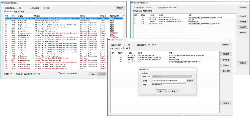Open the MD5工具 button
The height and width of the screenshot is (117, 250).
(190, 80)
